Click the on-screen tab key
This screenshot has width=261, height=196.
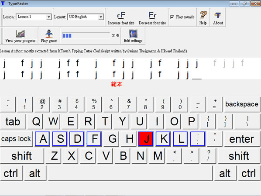[13, 121]
